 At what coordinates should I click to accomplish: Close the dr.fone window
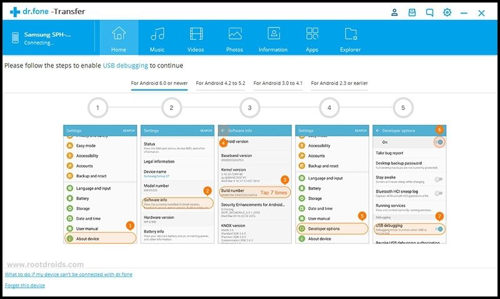pos(481,13)
